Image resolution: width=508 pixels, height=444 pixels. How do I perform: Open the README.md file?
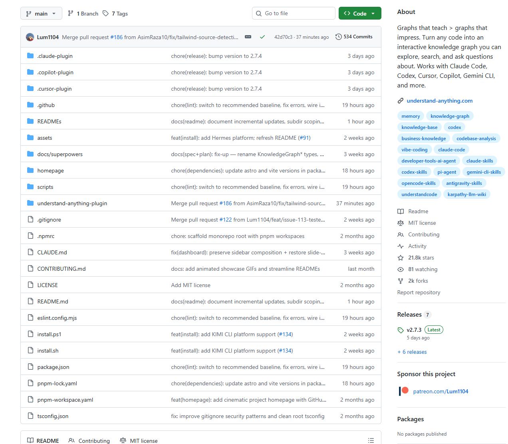[x=53, y=301]
